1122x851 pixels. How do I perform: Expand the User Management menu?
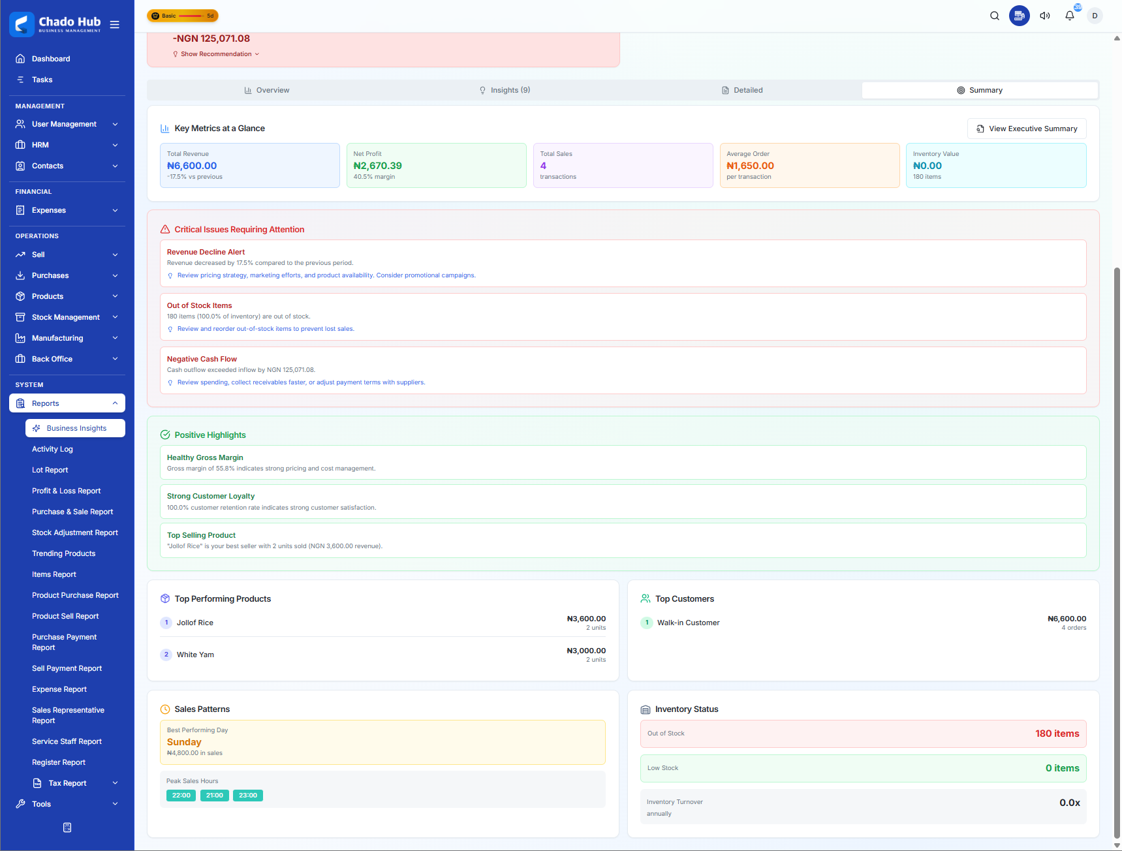[x=67, y=124]
